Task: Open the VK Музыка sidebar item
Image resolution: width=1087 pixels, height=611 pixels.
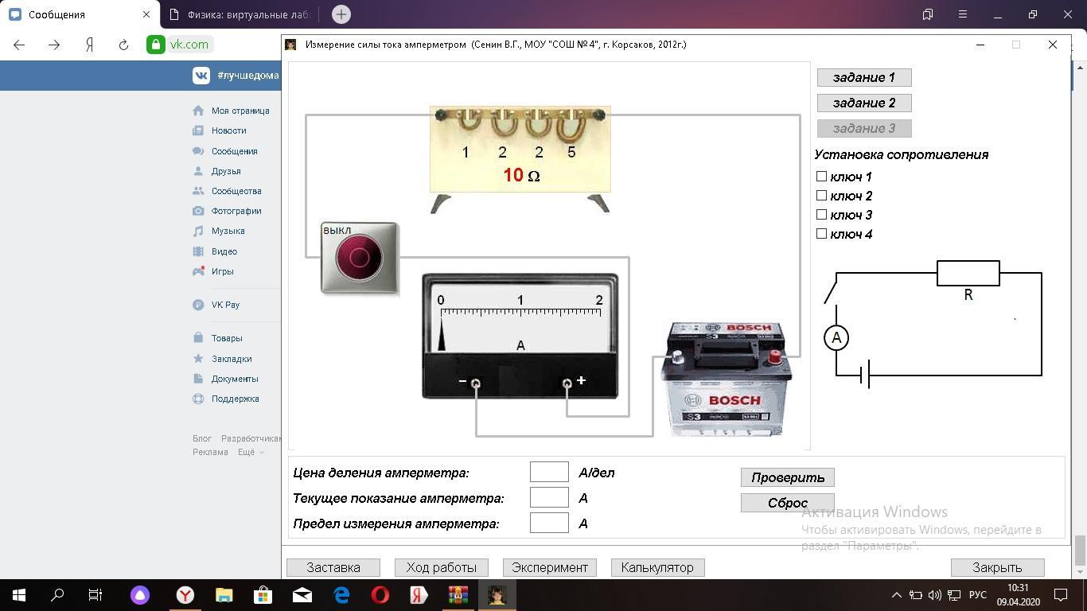Action: coord(228,231)
